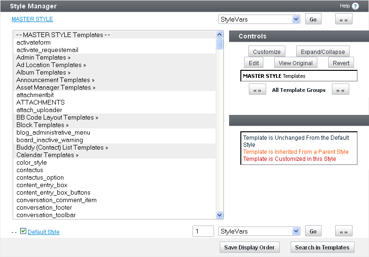Select the blog_administrative_menu template
Screen dimensions: 369x257
coord(114,132)
